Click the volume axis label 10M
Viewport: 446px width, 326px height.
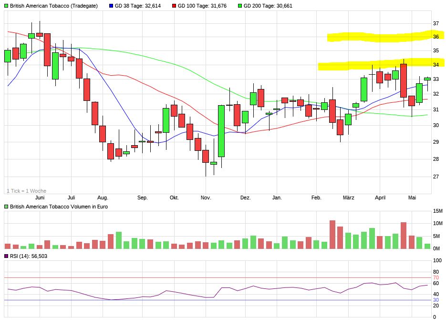point(438,223)
